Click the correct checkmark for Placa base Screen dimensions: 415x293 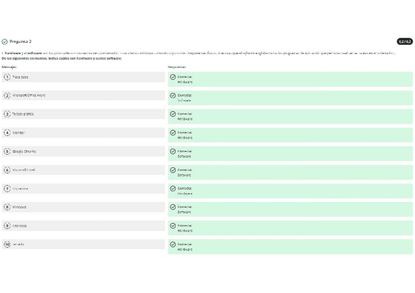pos(173,77)
